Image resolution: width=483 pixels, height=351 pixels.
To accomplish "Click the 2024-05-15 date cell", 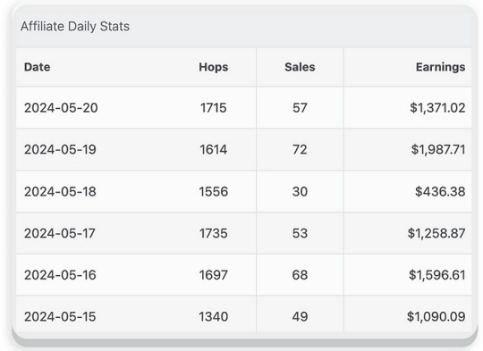I will pos(60,316).
